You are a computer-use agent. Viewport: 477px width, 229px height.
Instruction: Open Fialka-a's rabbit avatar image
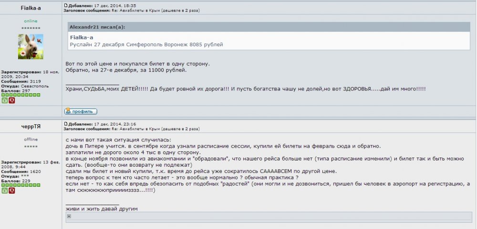coord(31,47)
